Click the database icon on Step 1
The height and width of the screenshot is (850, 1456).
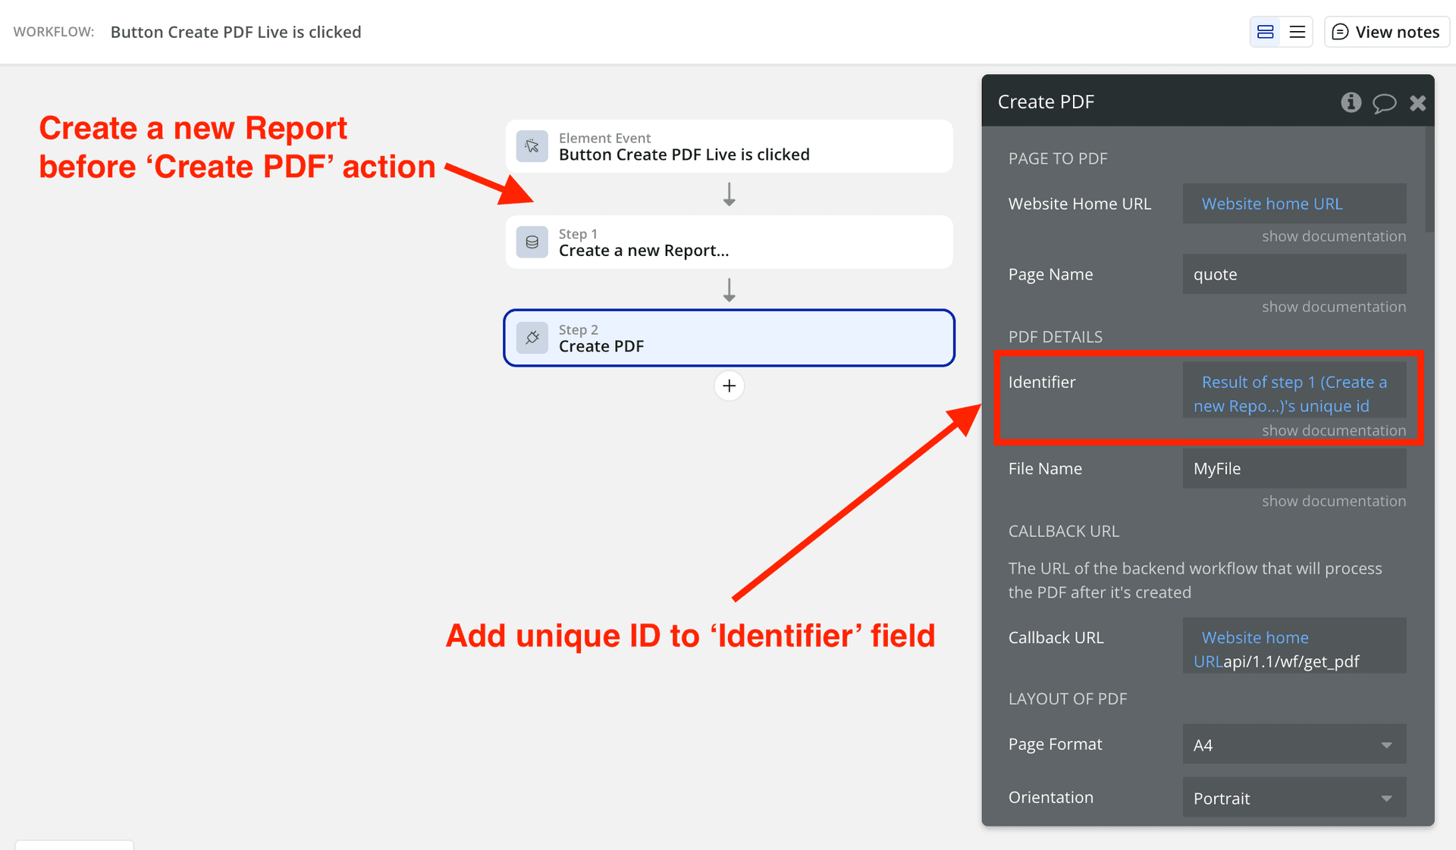point(532,242)
